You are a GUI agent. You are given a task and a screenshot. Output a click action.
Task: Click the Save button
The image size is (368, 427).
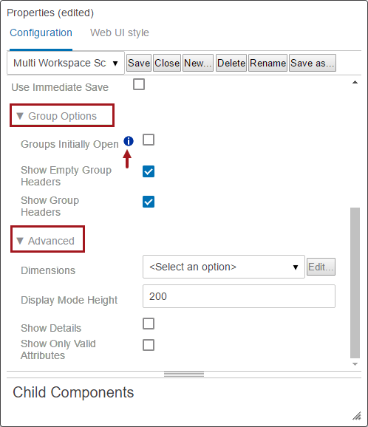[139, 64]
